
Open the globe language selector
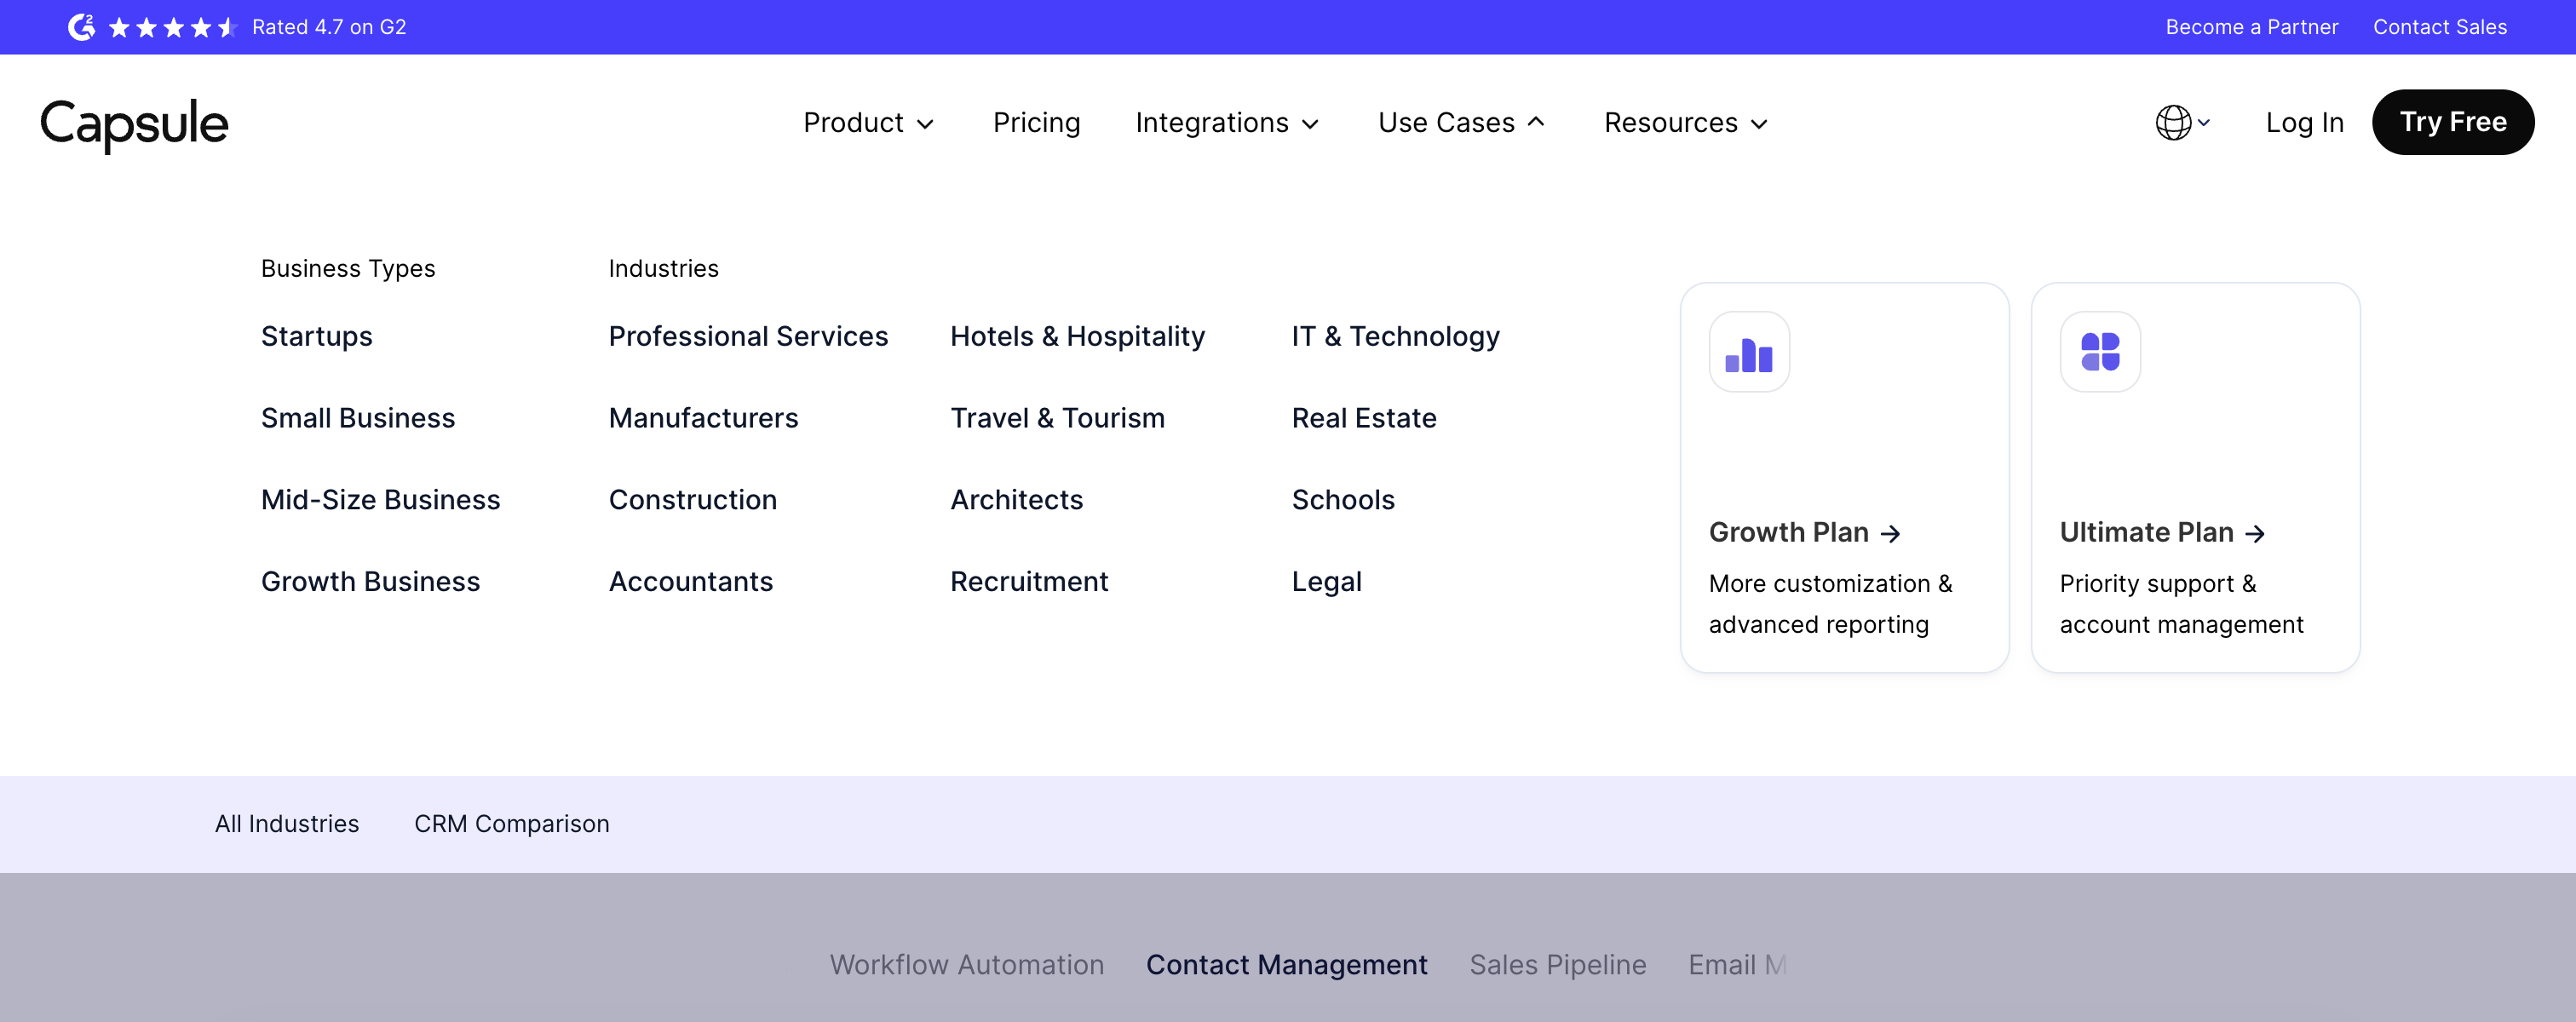(x=2182, y=122)
